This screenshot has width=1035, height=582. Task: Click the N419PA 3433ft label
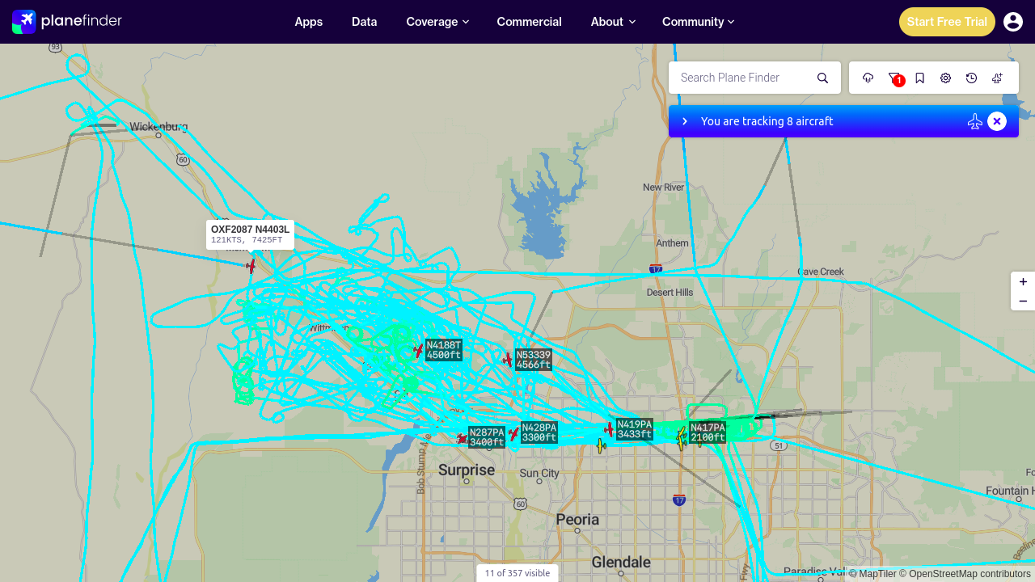pyautogui.click(x=635, y=429)
